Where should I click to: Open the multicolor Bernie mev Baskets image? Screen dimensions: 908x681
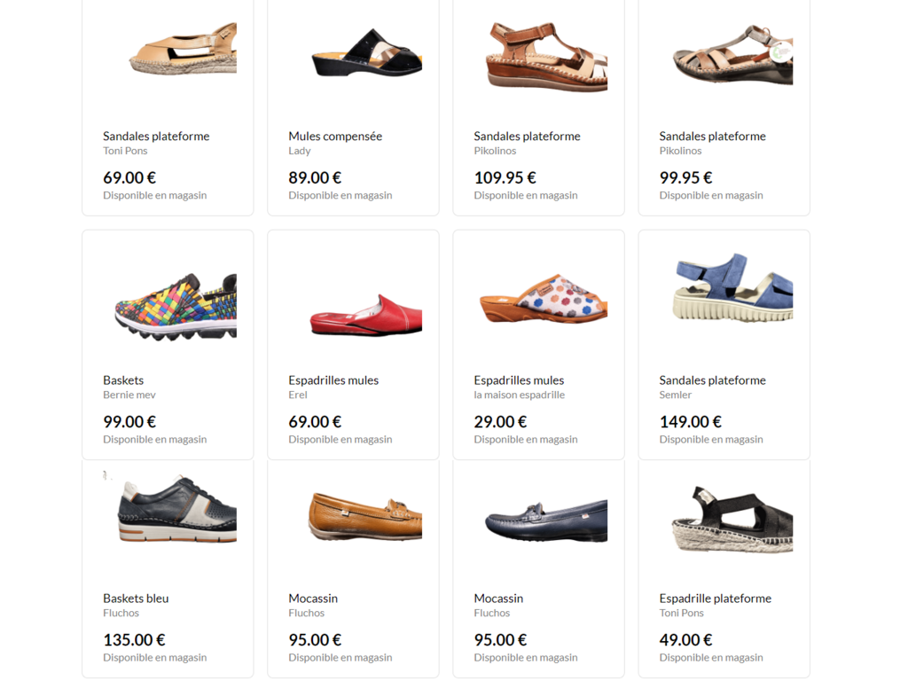(x=176, y=306)
